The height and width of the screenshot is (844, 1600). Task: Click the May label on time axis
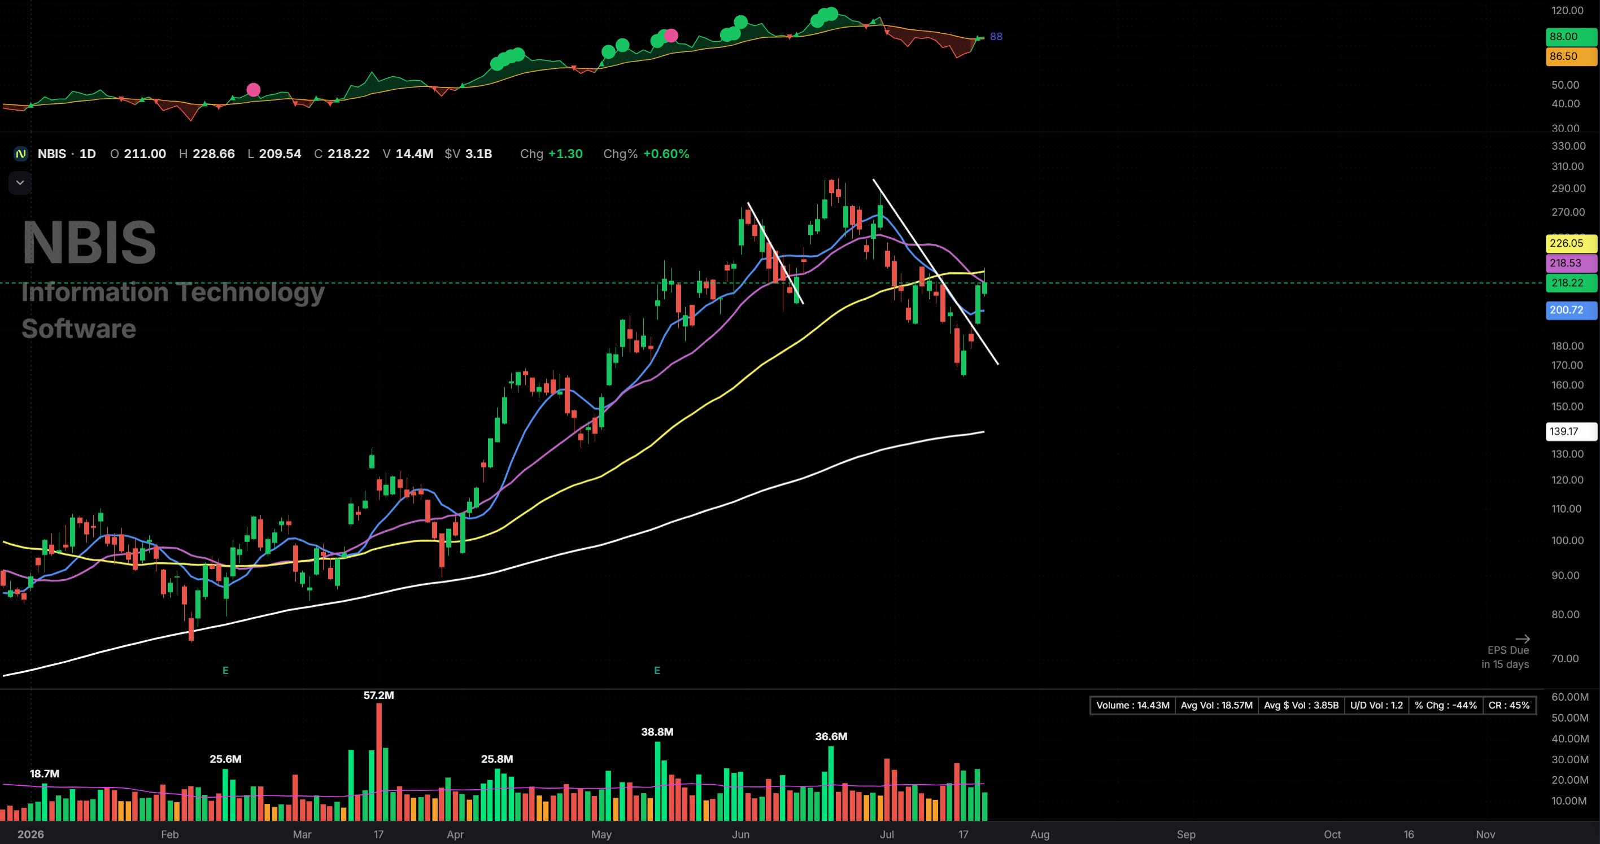[601, 834]
